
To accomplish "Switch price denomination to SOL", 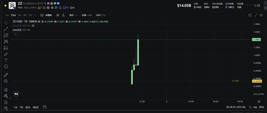I will [104, 15].
